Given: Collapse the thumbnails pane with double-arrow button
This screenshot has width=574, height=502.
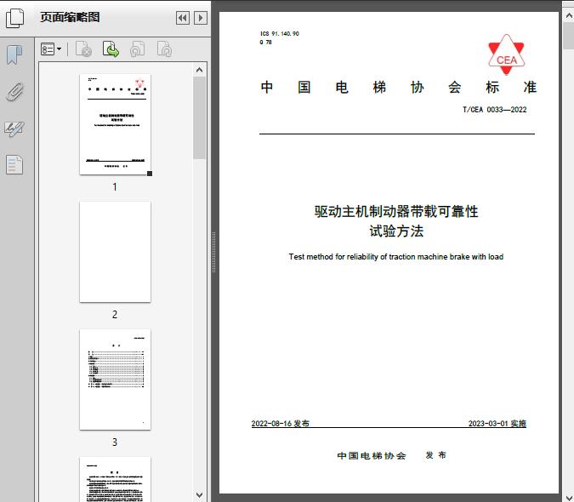Looking at the screenshot, I should point(183,18).
